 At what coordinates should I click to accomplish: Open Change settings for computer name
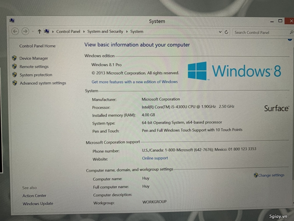pos(271,175)
